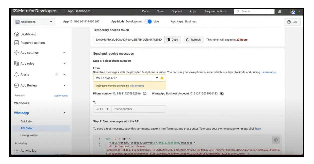Click the App Review shield icon

(x=17, y=85)
